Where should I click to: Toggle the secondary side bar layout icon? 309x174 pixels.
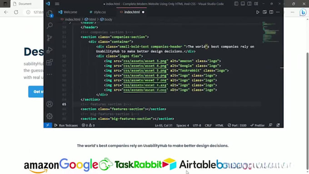[x=249, y=4]
